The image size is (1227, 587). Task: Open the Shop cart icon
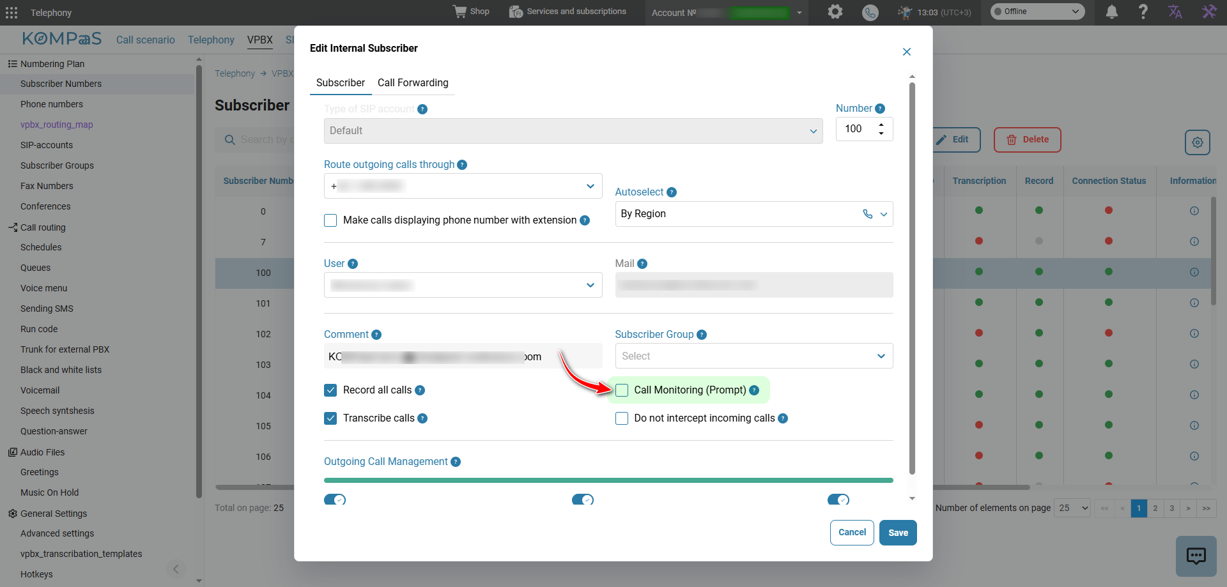(x=459, y=11)
